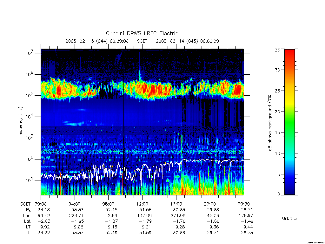Click the 12:00 time axis label
325x244 pixels.
[142, 204]
